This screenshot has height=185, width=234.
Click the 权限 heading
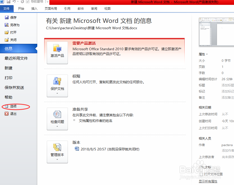tap(76, 76)
